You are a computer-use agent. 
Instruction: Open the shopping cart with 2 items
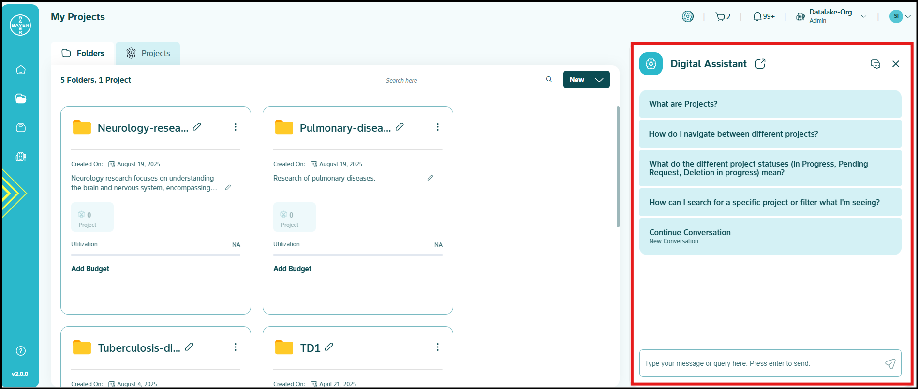click(723, 17)
